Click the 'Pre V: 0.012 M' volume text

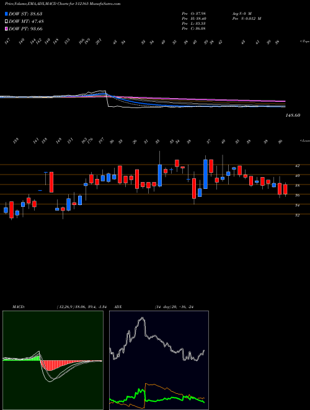point(246,19)
